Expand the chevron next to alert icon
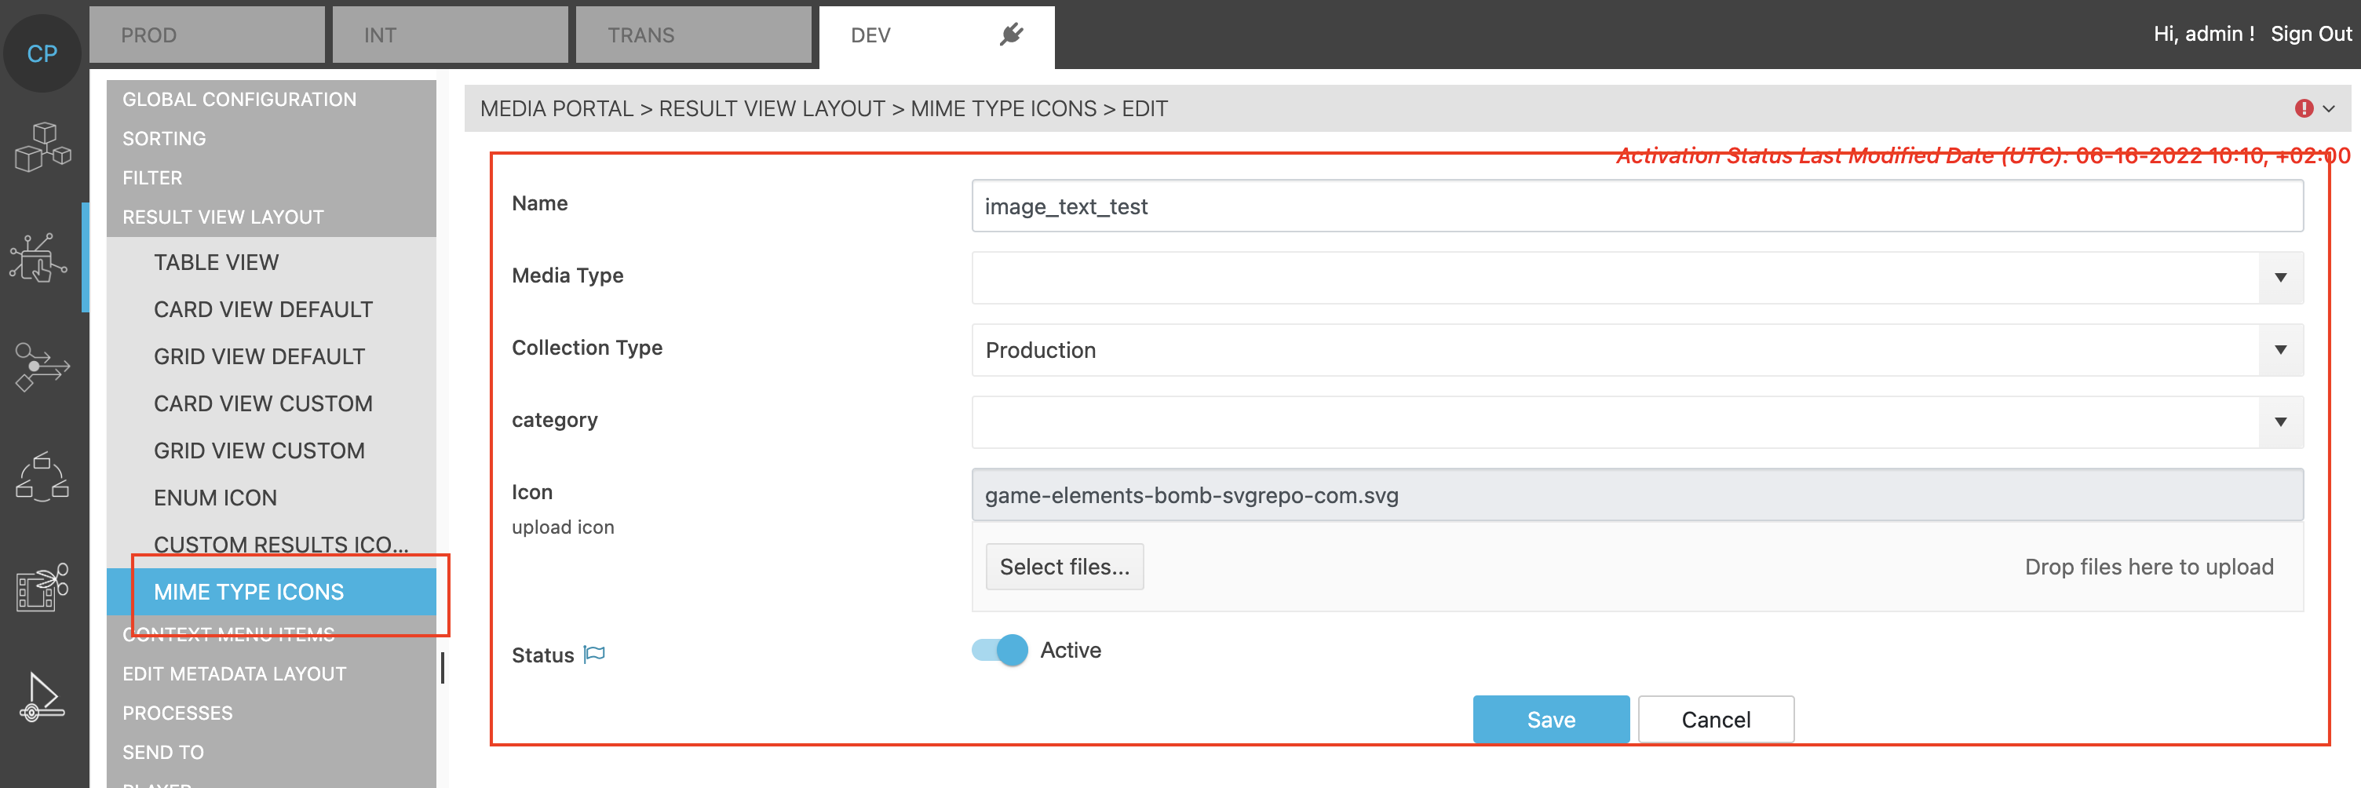This screenshot has height=788, width=2361. (2329, 108)
